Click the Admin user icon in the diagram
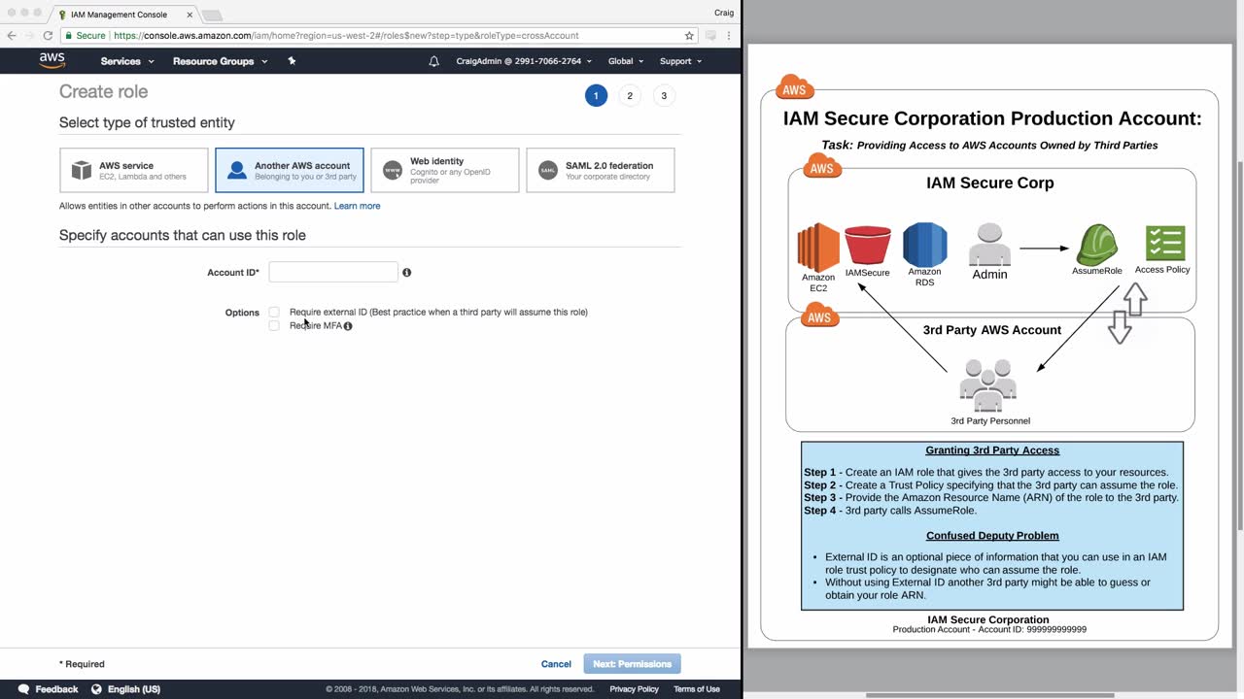This screenshot has height=699, width=1244. tap(989, 245)
